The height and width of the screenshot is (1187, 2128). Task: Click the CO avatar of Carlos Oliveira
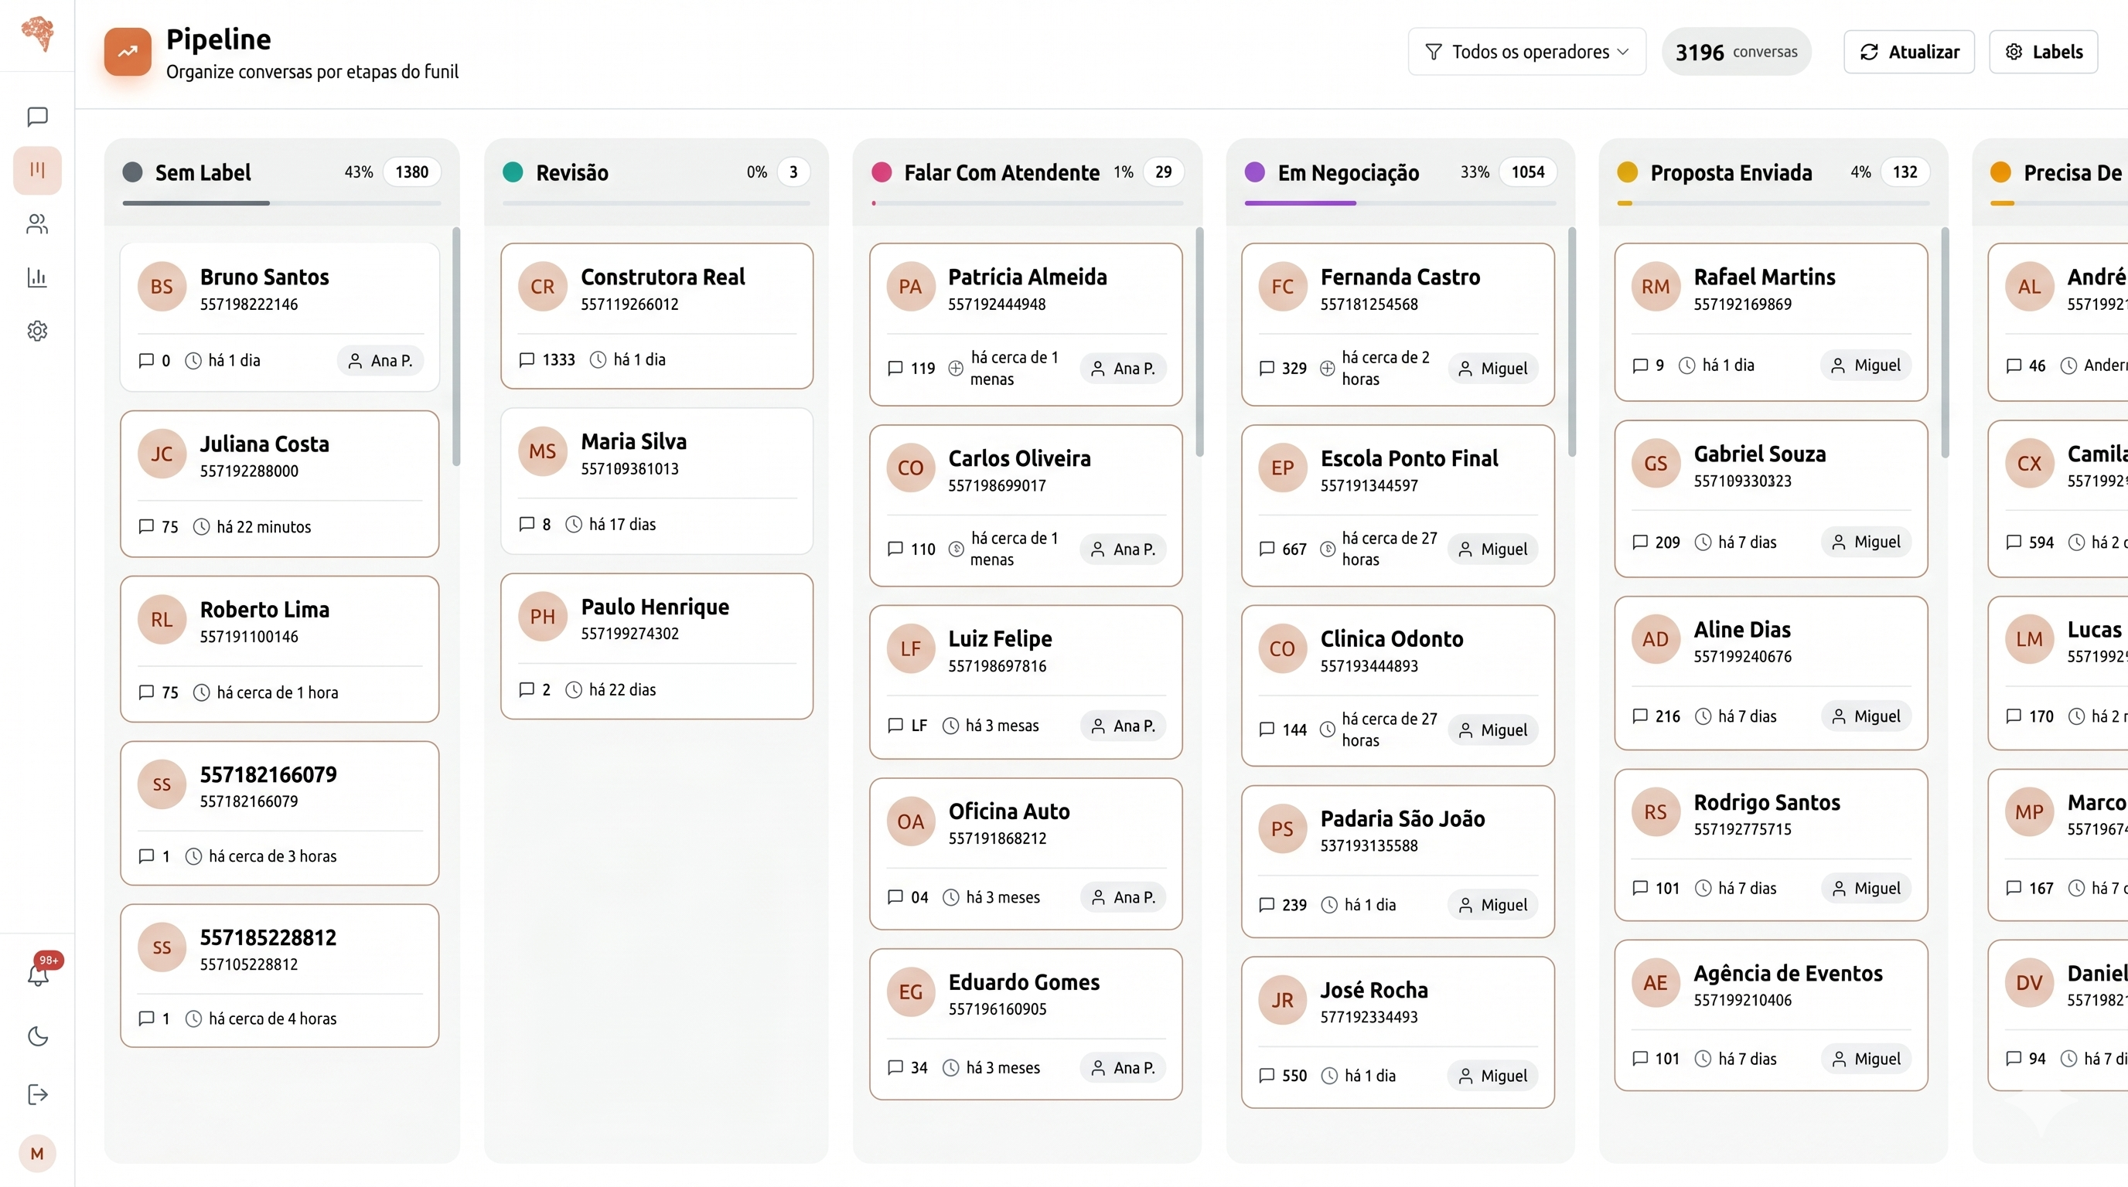tap(910, 468)
